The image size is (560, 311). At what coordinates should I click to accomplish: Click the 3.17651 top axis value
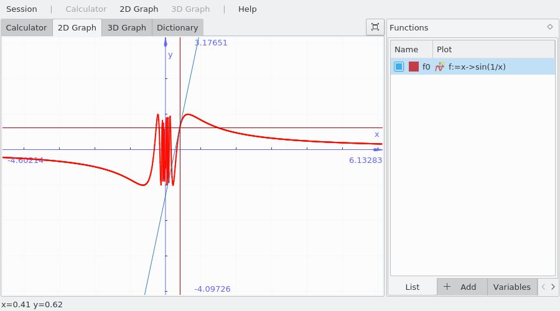coord(211,43)
